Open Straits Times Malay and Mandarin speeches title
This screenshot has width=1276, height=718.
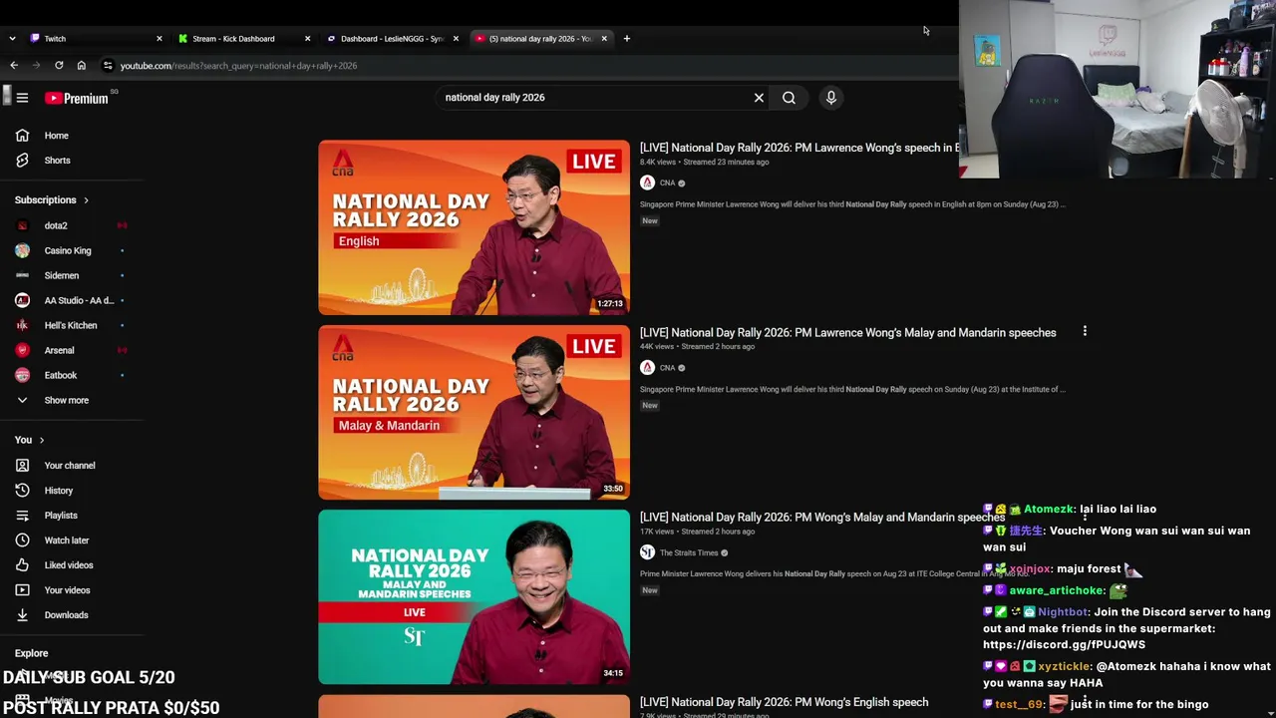tap(822, 518)
